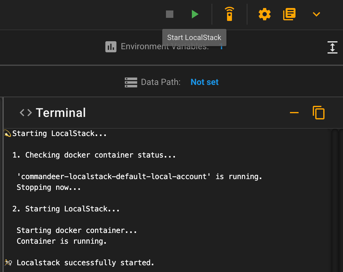Open LocalStack settings gear icon
This screenshot has height=272, width=343.
coord(264,14)
